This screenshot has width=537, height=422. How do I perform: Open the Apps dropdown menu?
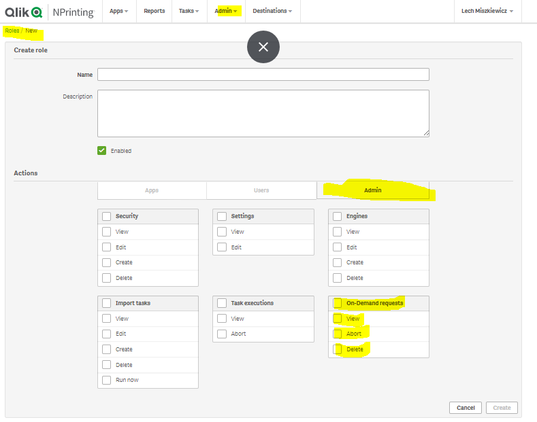click(x=119, y=11)
